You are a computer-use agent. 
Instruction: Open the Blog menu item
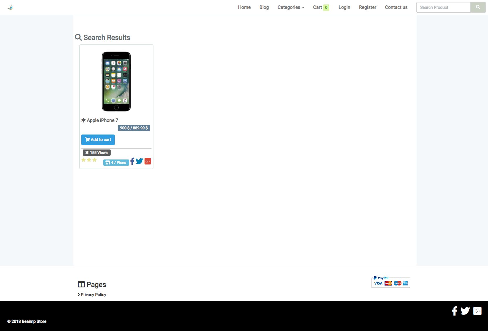tap(264, 7)
